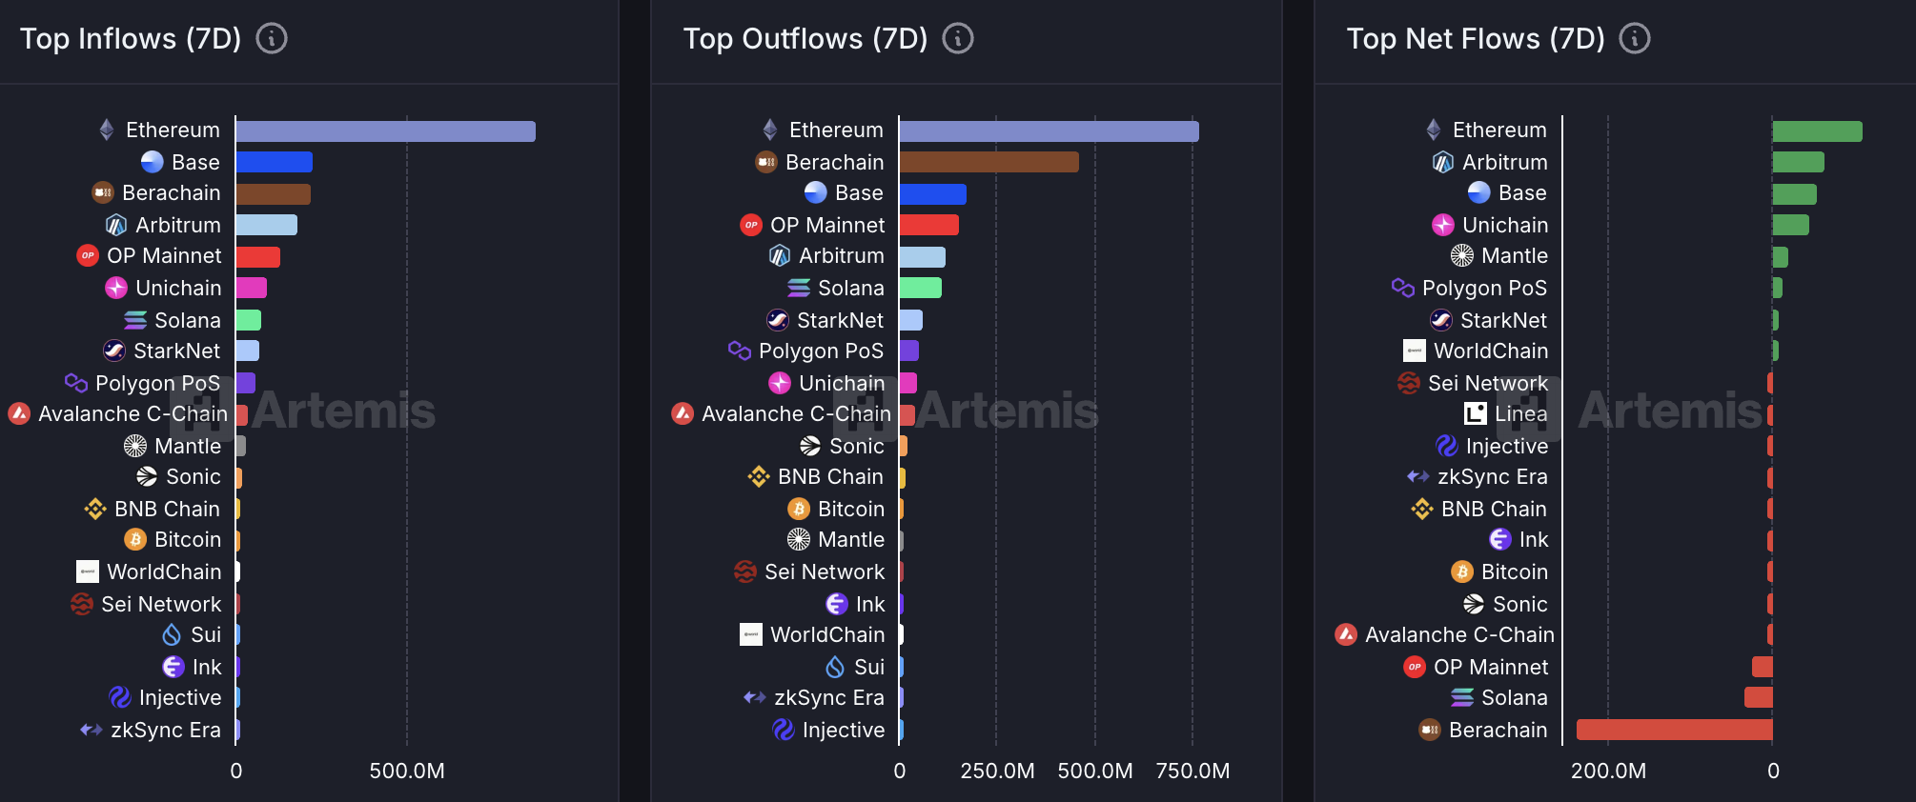
Task: Click the Ethereum bar in Top Outflows
Action: [x=1050, y=130]
